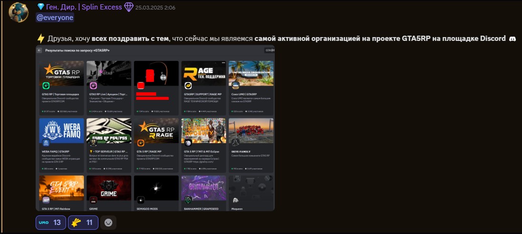Click the GTA 5 RP МП Rainbow server icon
Screen dimensions: 522x234
(x=46, y=200)
